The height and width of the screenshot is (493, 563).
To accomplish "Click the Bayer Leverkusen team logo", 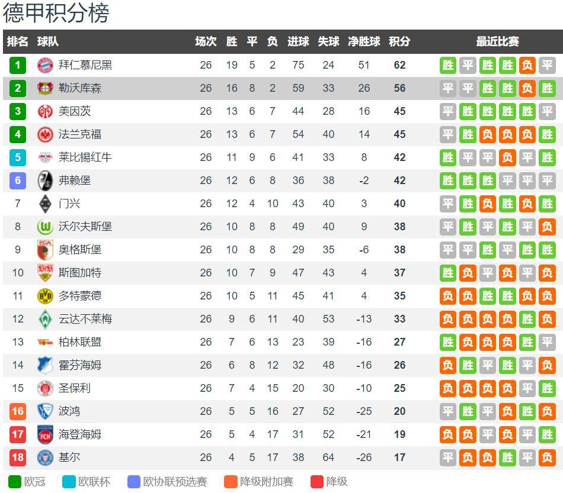I will [x=45, y=88].
